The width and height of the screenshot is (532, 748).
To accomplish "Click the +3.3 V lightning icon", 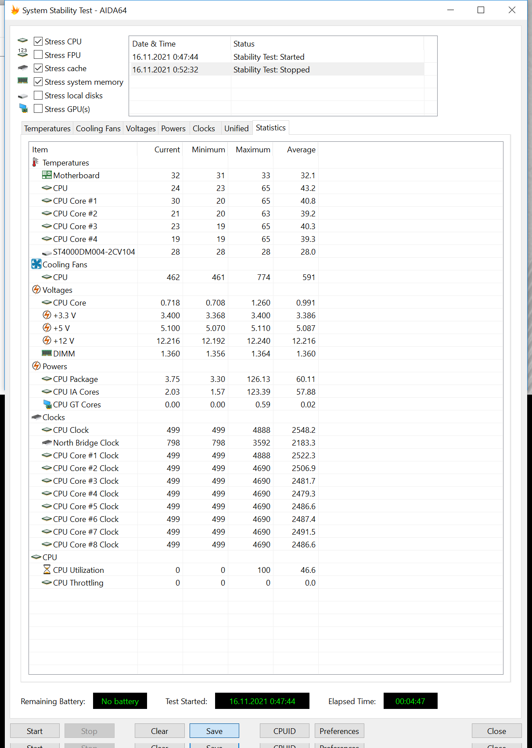I will 47,315.
